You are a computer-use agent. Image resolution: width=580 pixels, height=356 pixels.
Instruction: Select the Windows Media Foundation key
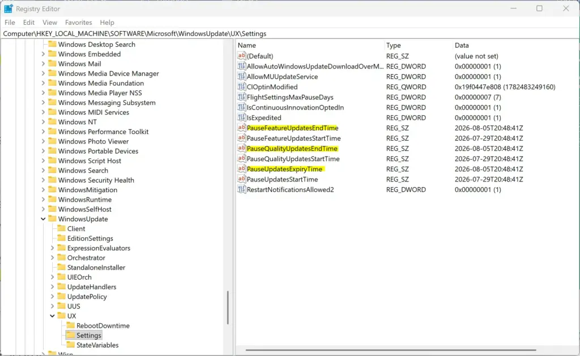tap(101, 83)
